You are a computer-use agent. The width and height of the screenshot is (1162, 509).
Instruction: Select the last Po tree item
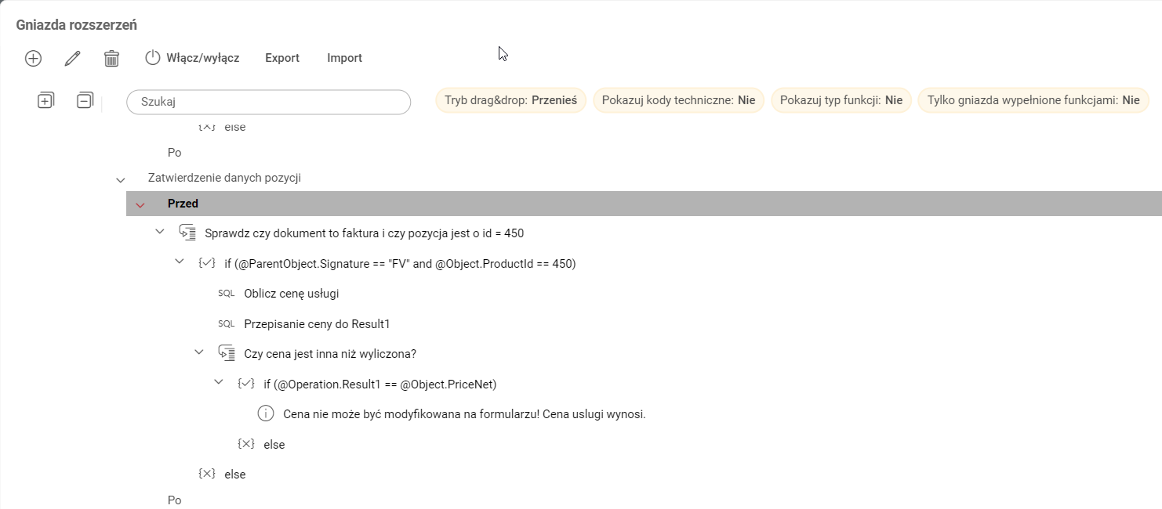pyautogui.click(x=174, y=500)
